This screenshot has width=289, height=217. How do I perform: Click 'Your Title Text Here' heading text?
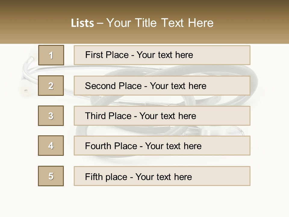point(160,23)
